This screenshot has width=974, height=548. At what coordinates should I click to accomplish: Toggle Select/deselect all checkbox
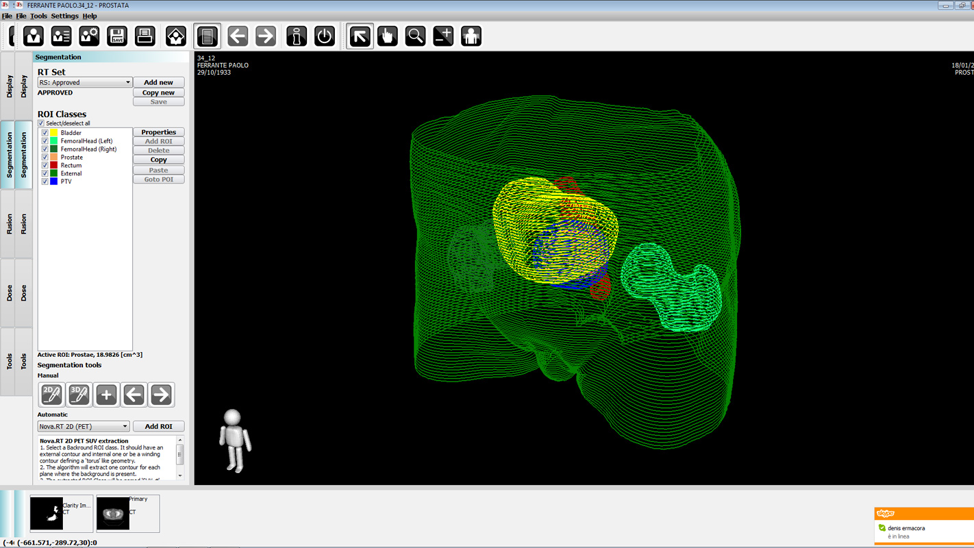[41, 123]
